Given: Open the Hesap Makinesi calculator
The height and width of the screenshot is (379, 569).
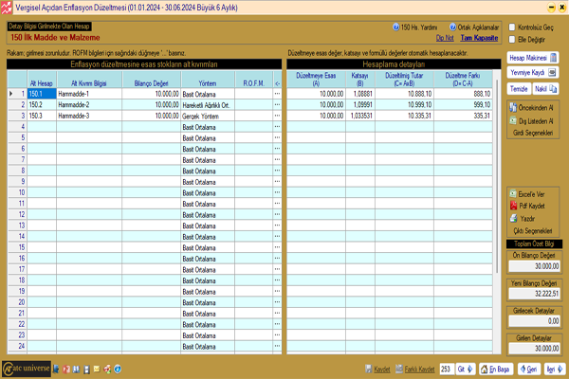Looking at the screenshot, I should 533,58.
